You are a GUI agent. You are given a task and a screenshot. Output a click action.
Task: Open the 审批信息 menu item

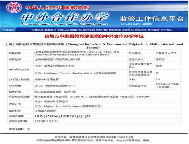click(38, 30)
